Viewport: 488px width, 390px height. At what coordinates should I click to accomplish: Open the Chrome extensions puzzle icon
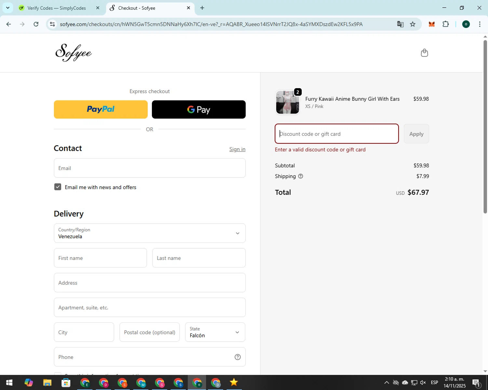446,24
